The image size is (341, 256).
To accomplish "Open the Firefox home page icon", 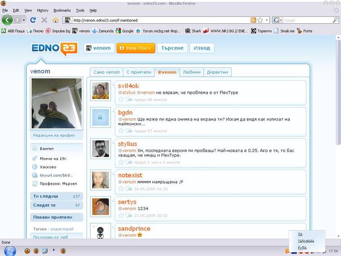I will [x=56, y=20].
